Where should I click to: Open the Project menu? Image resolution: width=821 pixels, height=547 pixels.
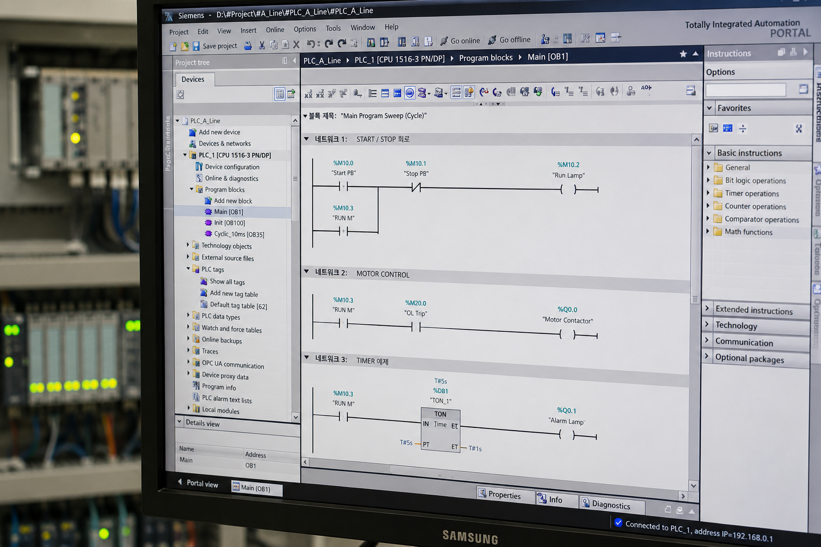179,32
